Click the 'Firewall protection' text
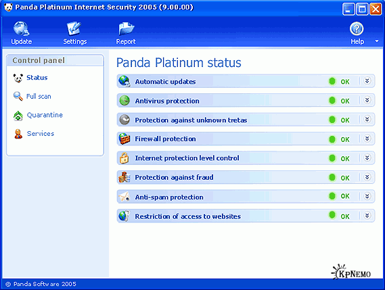385x290 pixels. (165, 139)
